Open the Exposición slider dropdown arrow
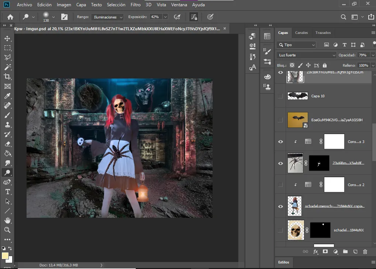Screen dimensions: 376x269 165,17
